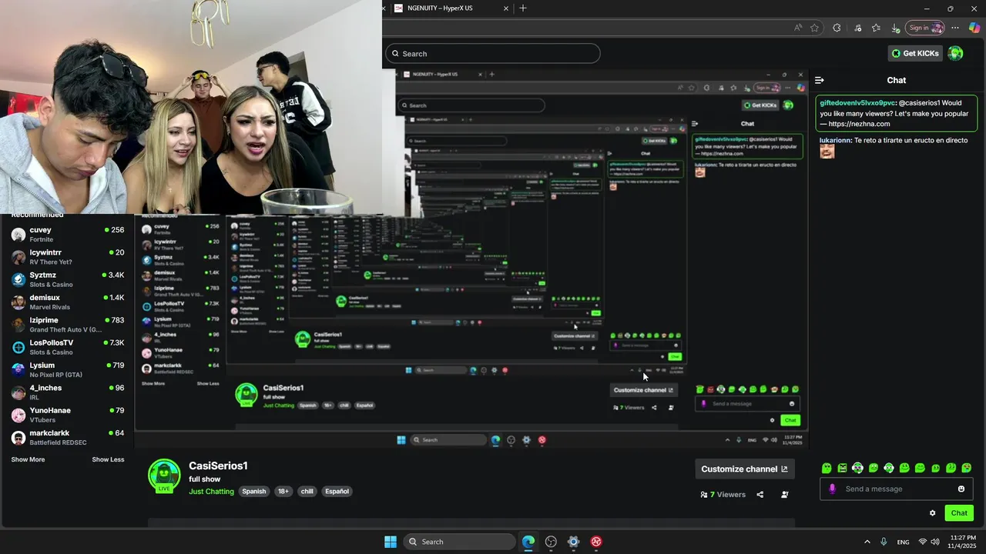Click the person icon right of the outer share icon
Image resolution: width=986 pixels, height=554 pixels.
785,495
